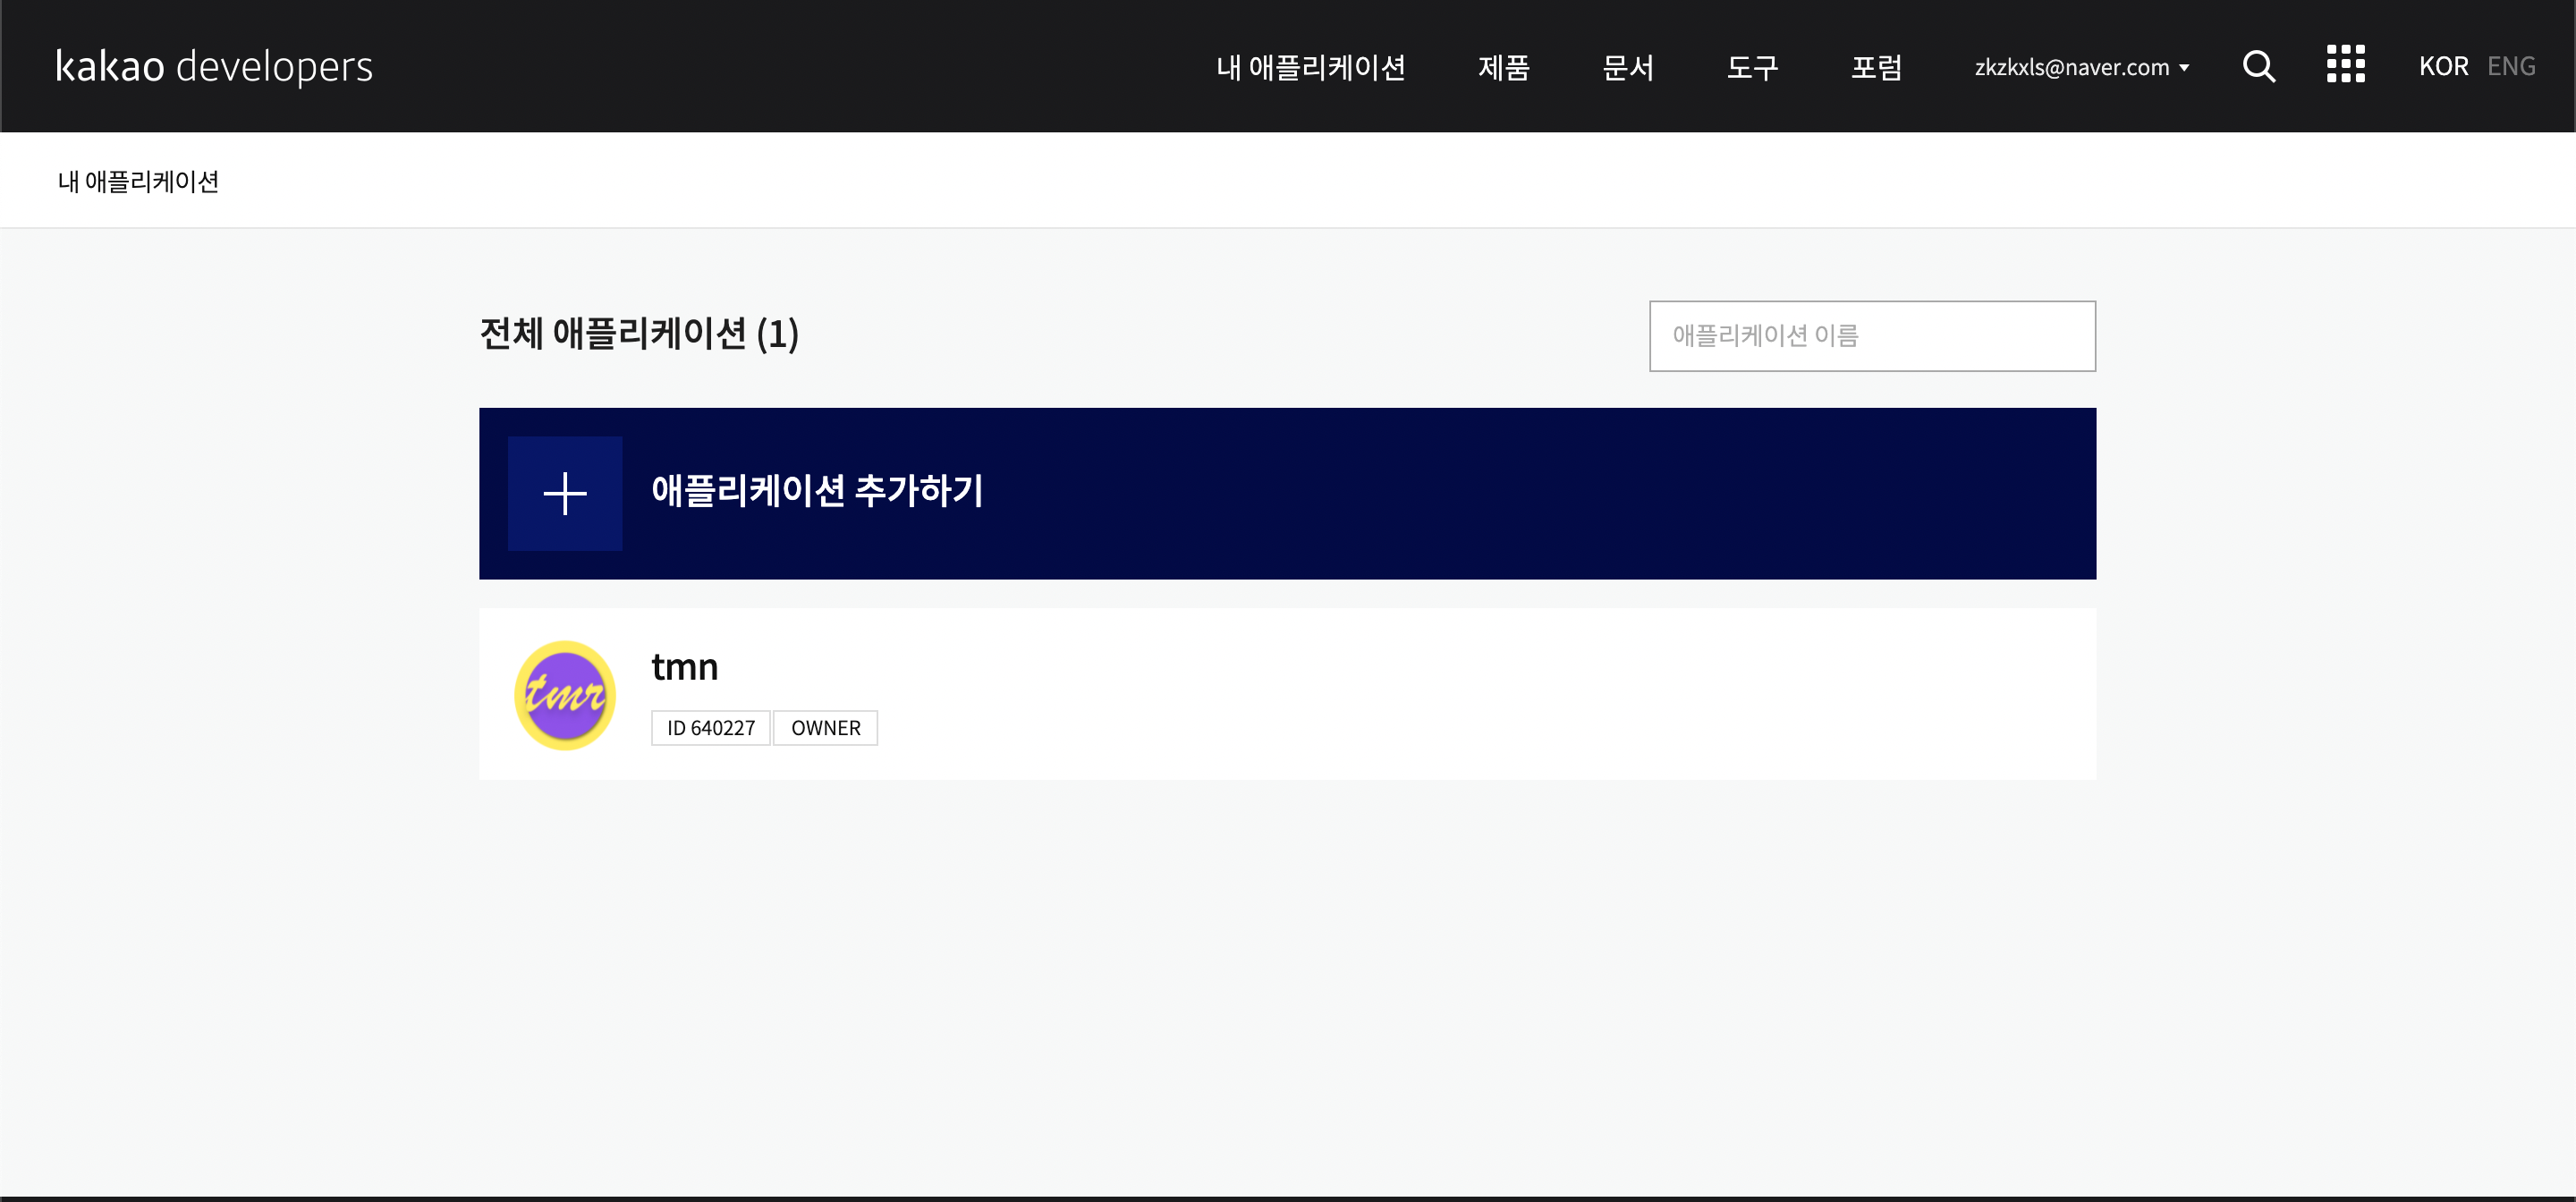The image size is (2576, 1202).
Task: Open the 문서 menu item
Action: [1627, 67]
